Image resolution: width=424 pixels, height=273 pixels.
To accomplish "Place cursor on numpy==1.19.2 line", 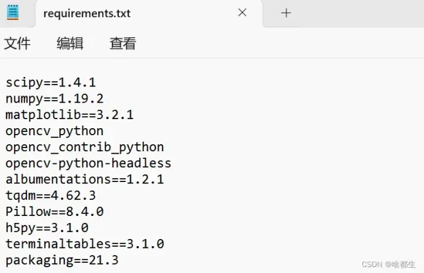I will click(x=55, y=99).
